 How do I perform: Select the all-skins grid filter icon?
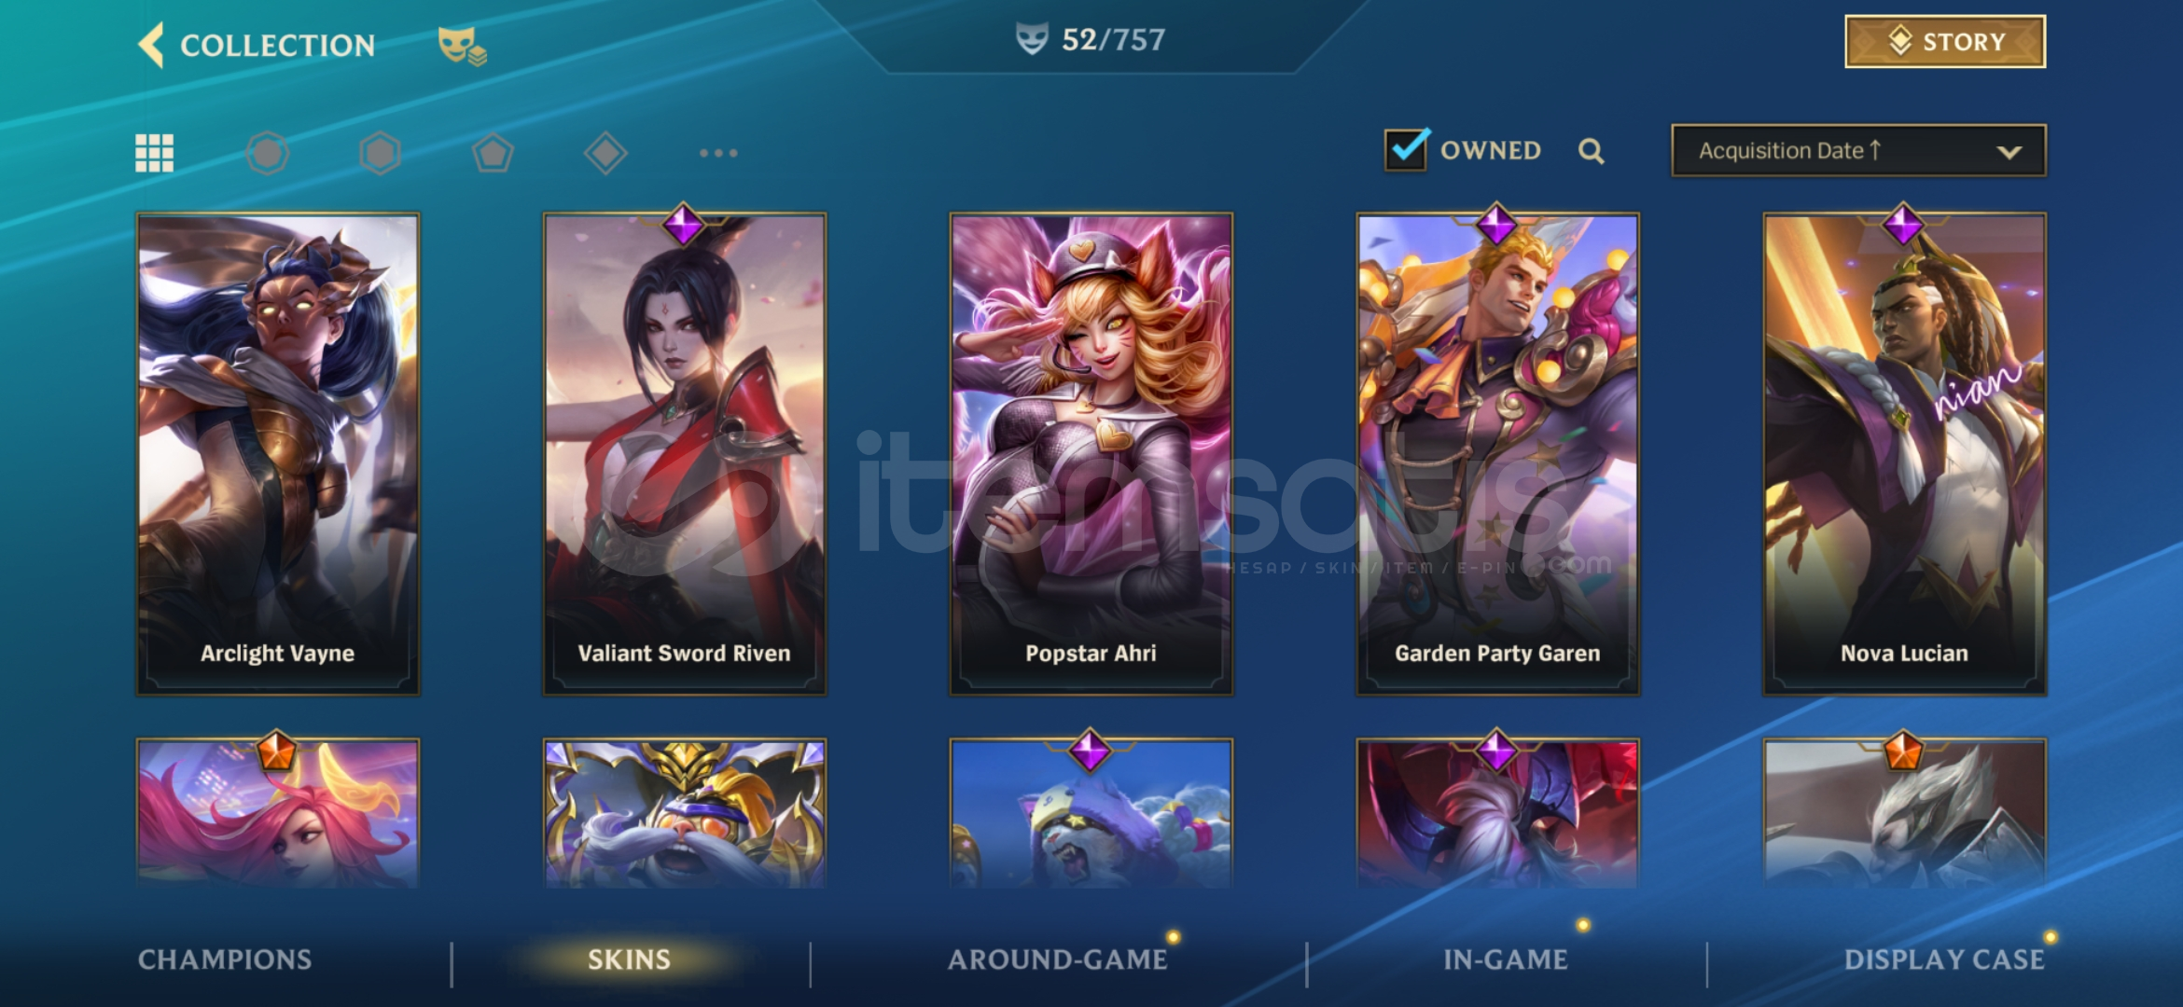[154, 153]
